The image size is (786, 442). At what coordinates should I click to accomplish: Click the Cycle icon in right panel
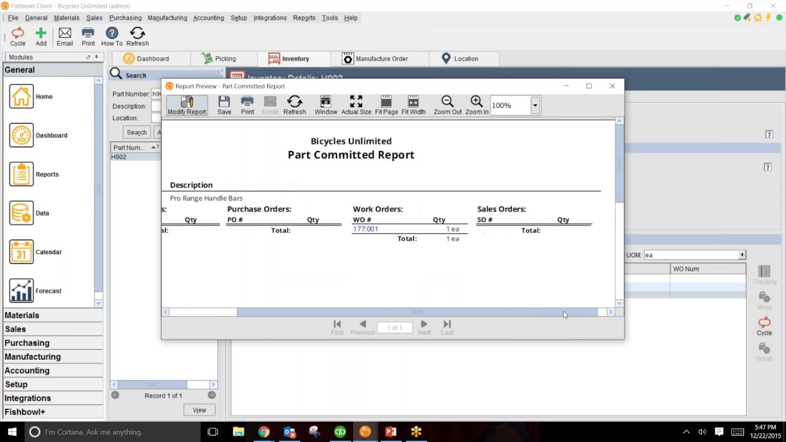point(764,327)
